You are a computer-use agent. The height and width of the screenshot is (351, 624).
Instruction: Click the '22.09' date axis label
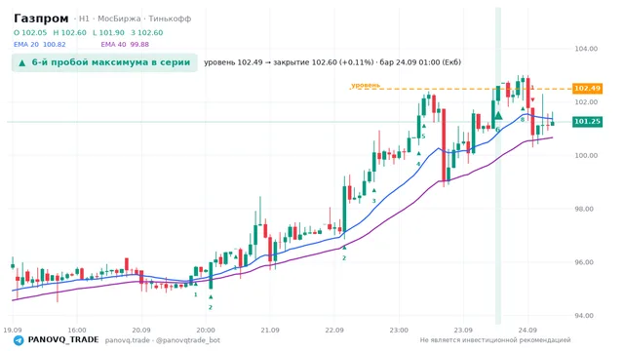[334, 330]
